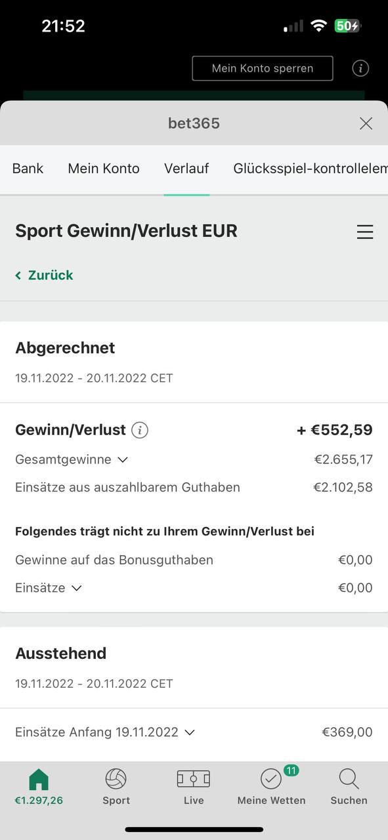
Task: Tap the info icon in the top bar
Action: point(360,68)
